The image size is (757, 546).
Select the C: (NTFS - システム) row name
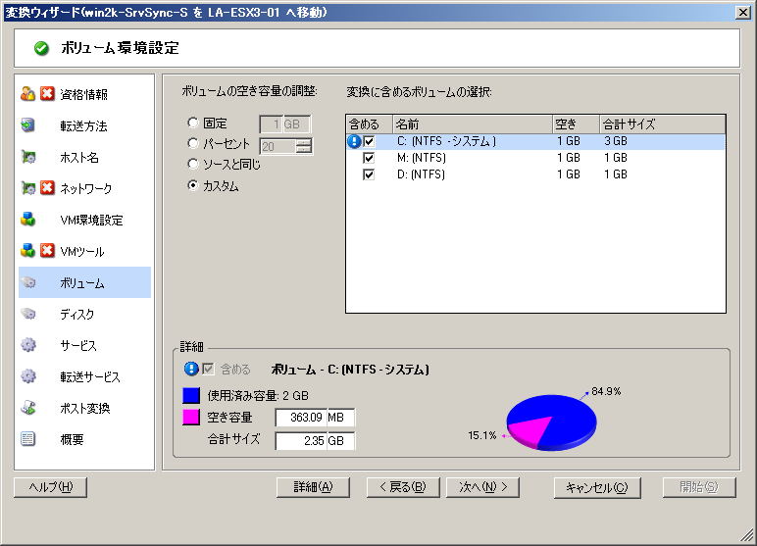click(446, 141)
